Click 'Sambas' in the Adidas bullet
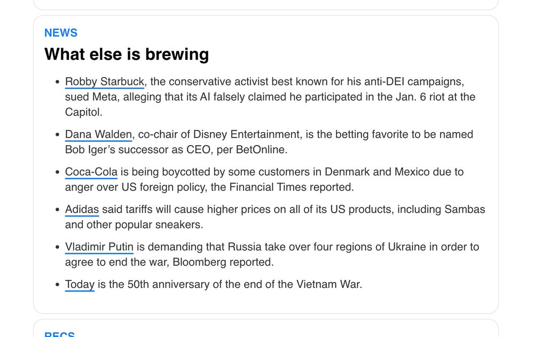The image size is (534, 337). coord(465,209)
